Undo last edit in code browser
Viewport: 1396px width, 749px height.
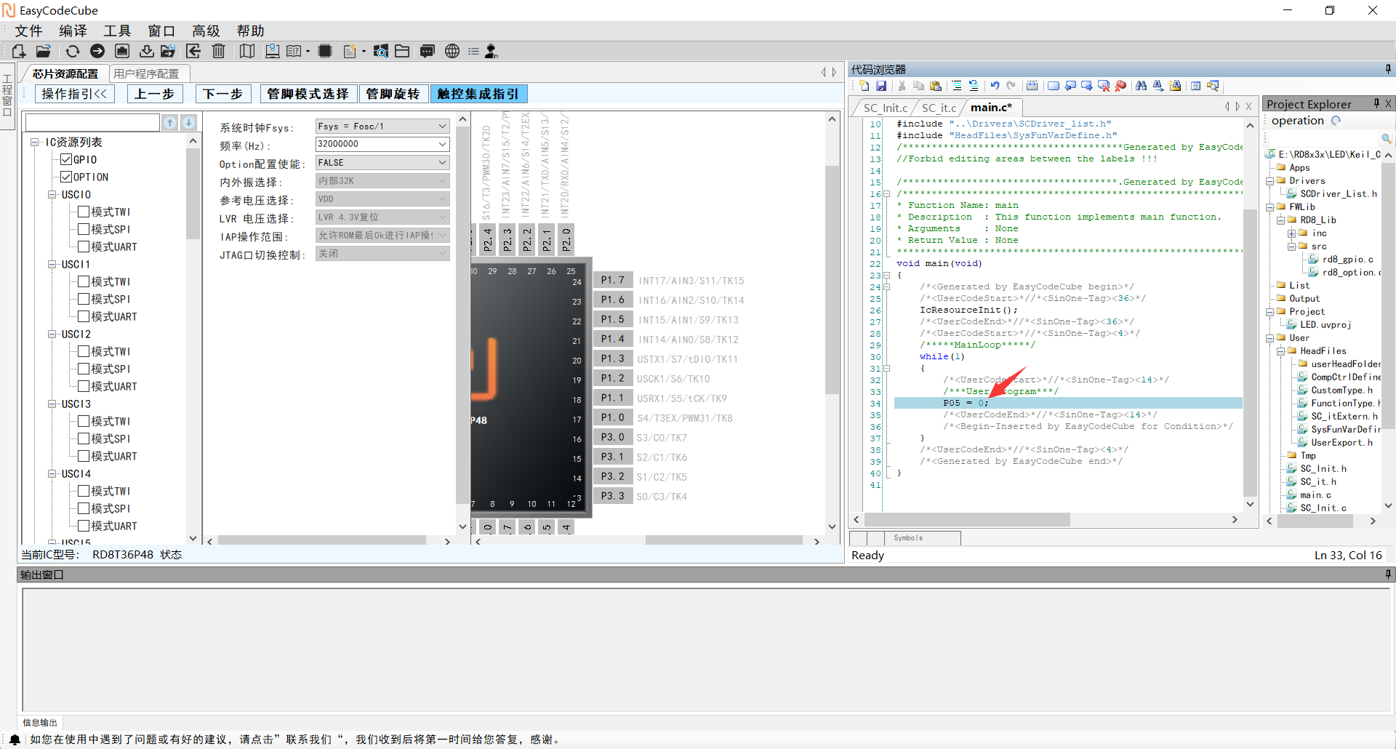tap(995, 86)
